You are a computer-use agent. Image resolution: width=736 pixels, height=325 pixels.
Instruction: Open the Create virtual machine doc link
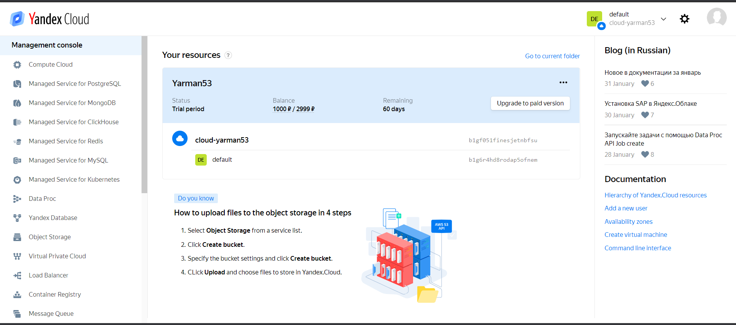tap(636, 235)
